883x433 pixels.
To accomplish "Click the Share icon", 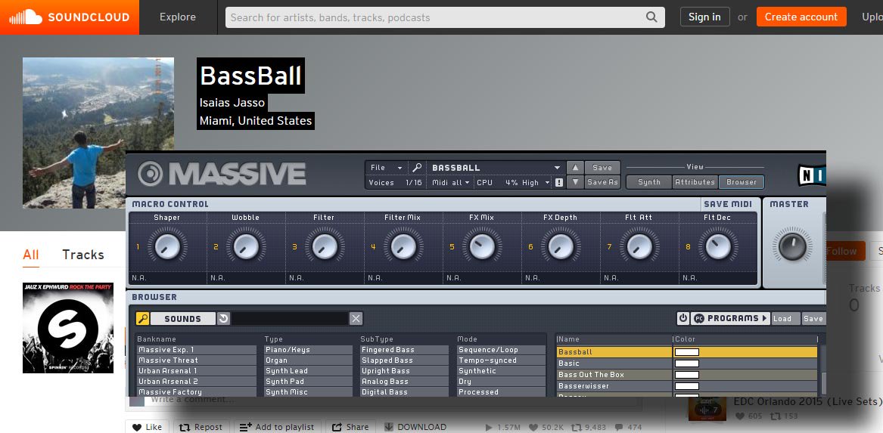I will pos(337,428).
